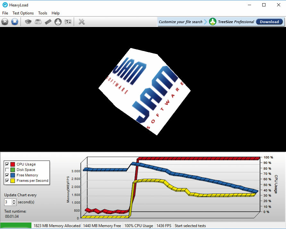Click '1440 MB Memory Free' in the status bar
Image resolution: width=286 pixels, height=229 pixels.
tap(102, 226)
